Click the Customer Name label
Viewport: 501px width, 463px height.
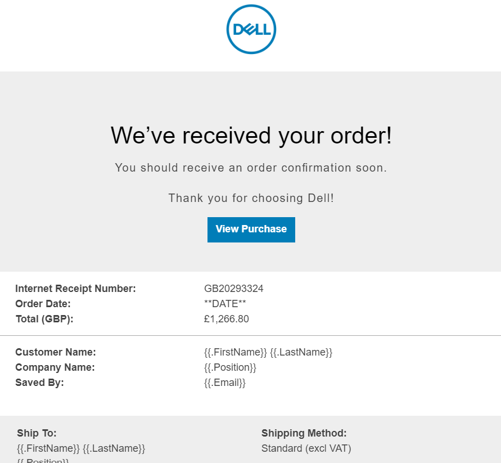(x=56, y=352)
